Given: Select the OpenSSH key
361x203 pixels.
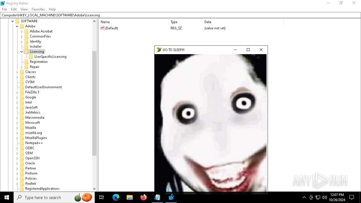Looking at the screenshot, I should (32, 158).
